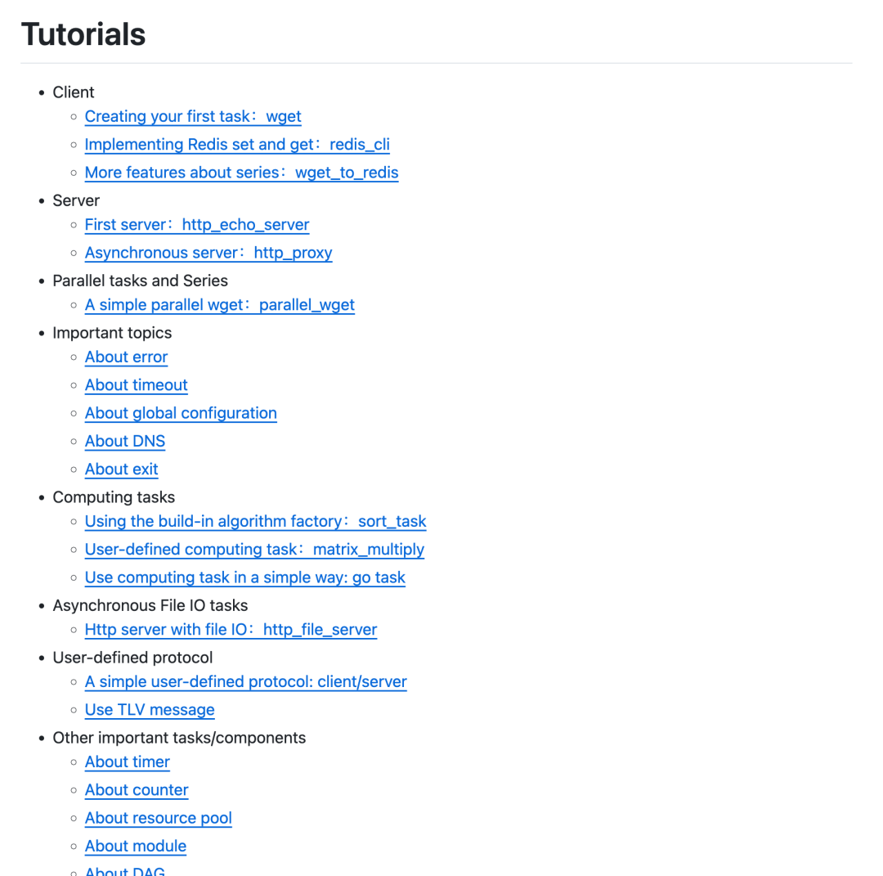Open the redis_cli set and get tutorial
Screen dimensions: 883x876
[237, 145]
